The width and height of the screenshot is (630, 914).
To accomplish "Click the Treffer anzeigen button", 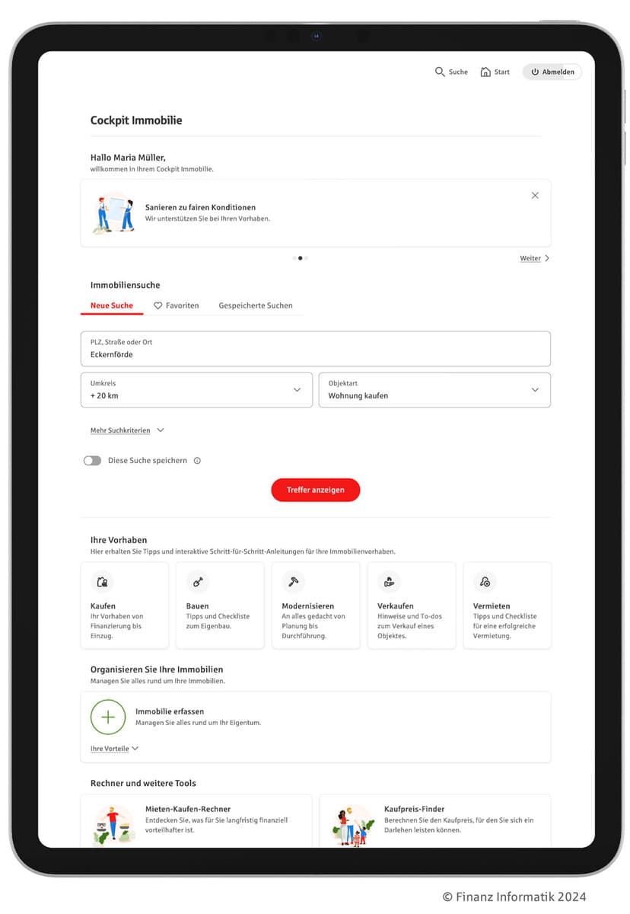I will point(315,490).
